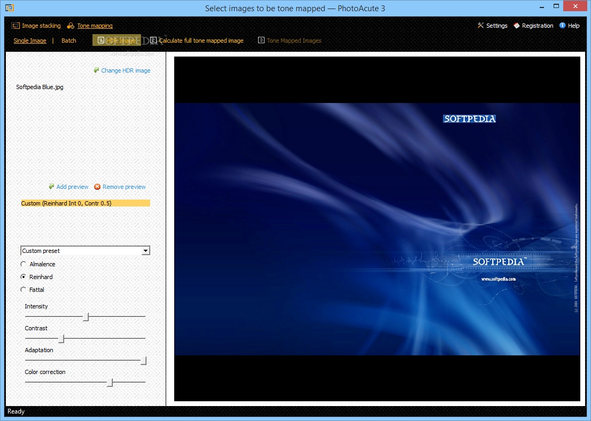Image resolution: width=591 pixels, height=421 pixels.
Task: Click the Image stacking monitor icon
Action: 15,26
